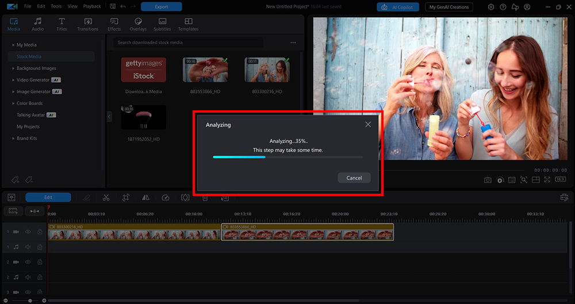Hide video track 2 with its eye icon

point(28,262)
